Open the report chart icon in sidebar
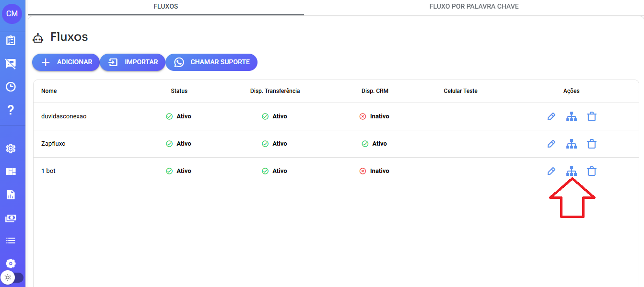644x287 pixels. point(11,195)
